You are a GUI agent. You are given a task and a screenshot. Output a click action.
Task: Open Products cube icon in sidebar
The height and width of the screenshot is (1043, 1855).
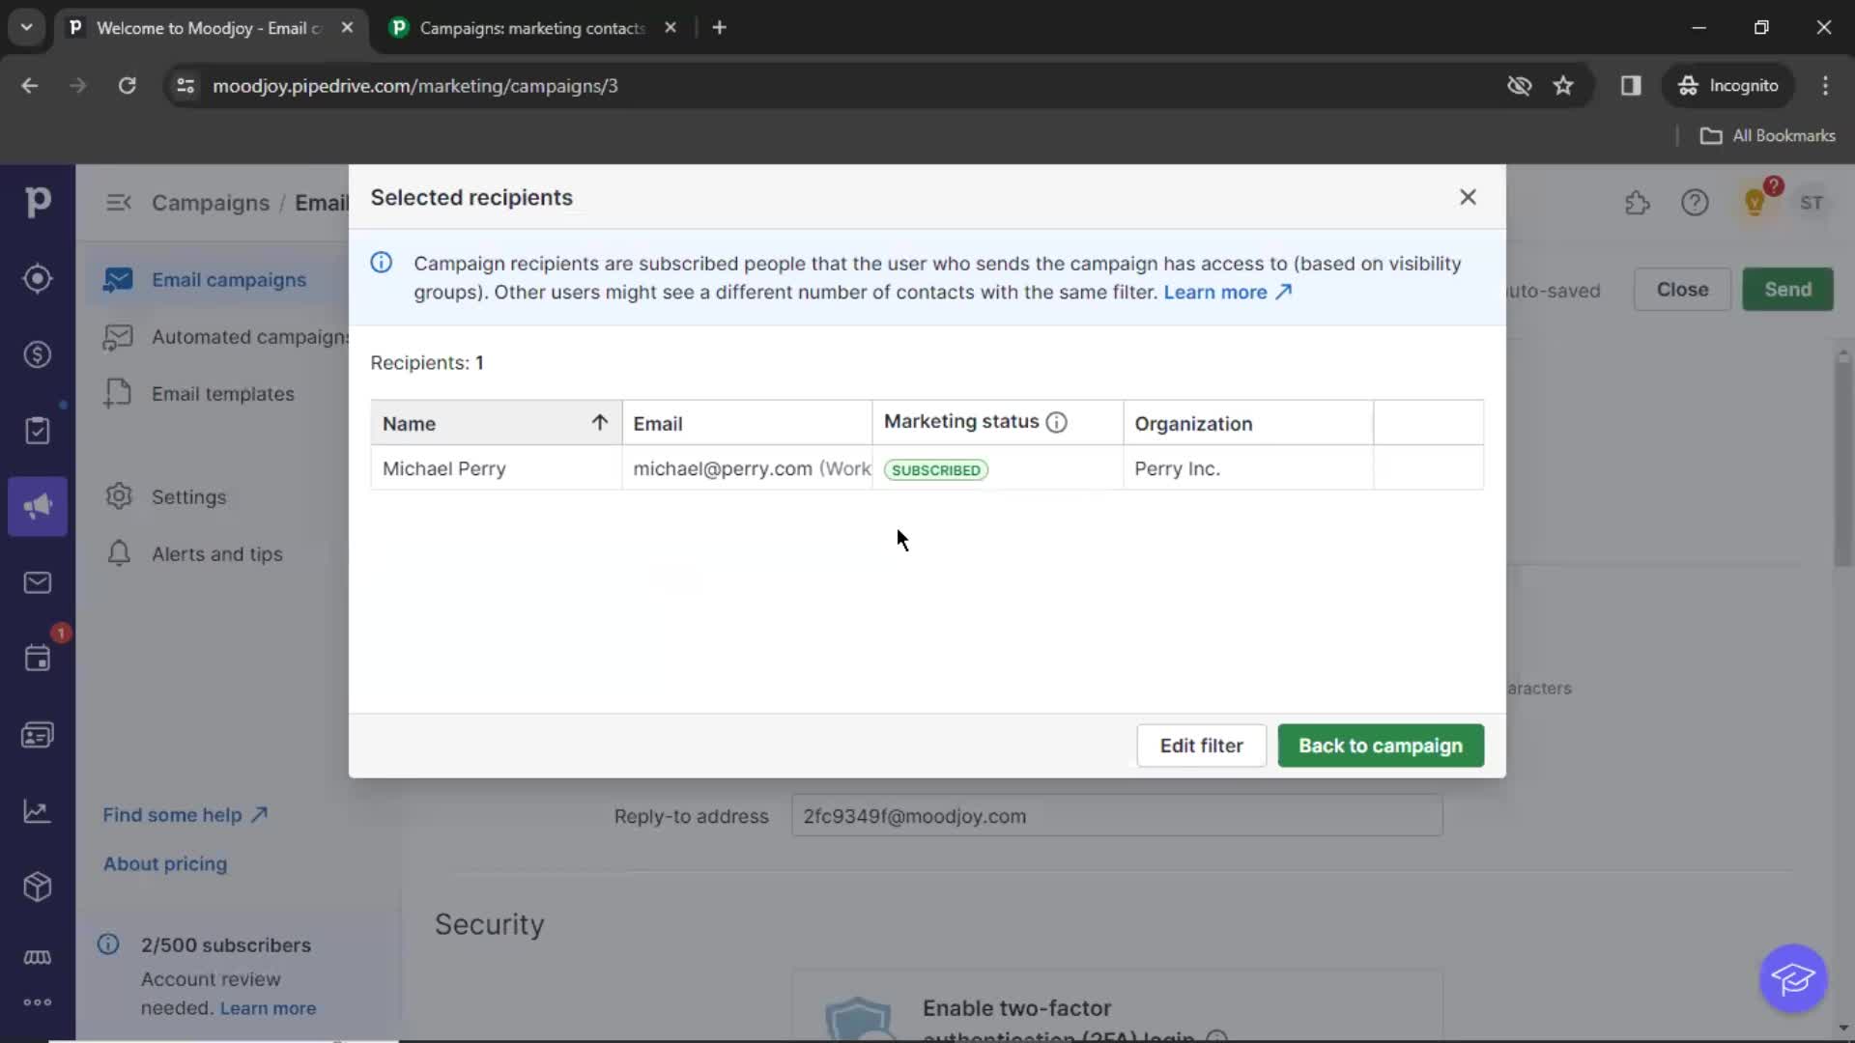point(38,887)
